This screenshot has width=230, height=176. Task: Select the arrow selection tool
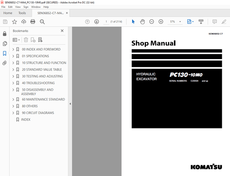pos(133,22)
